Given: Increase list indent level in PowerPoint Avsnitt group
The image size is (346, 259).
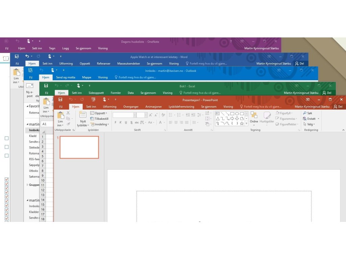Looking at the screenshot, I should [x=193, y=115].
